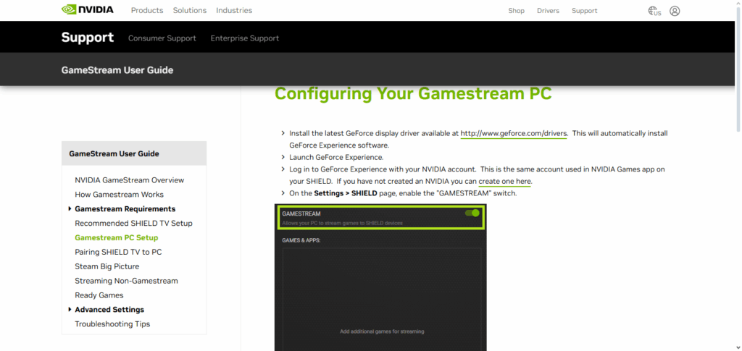Click the Configuring Your Gamestream PC heading
The image size is (742, 351).
pyautogui.click(x=413, y=93)
